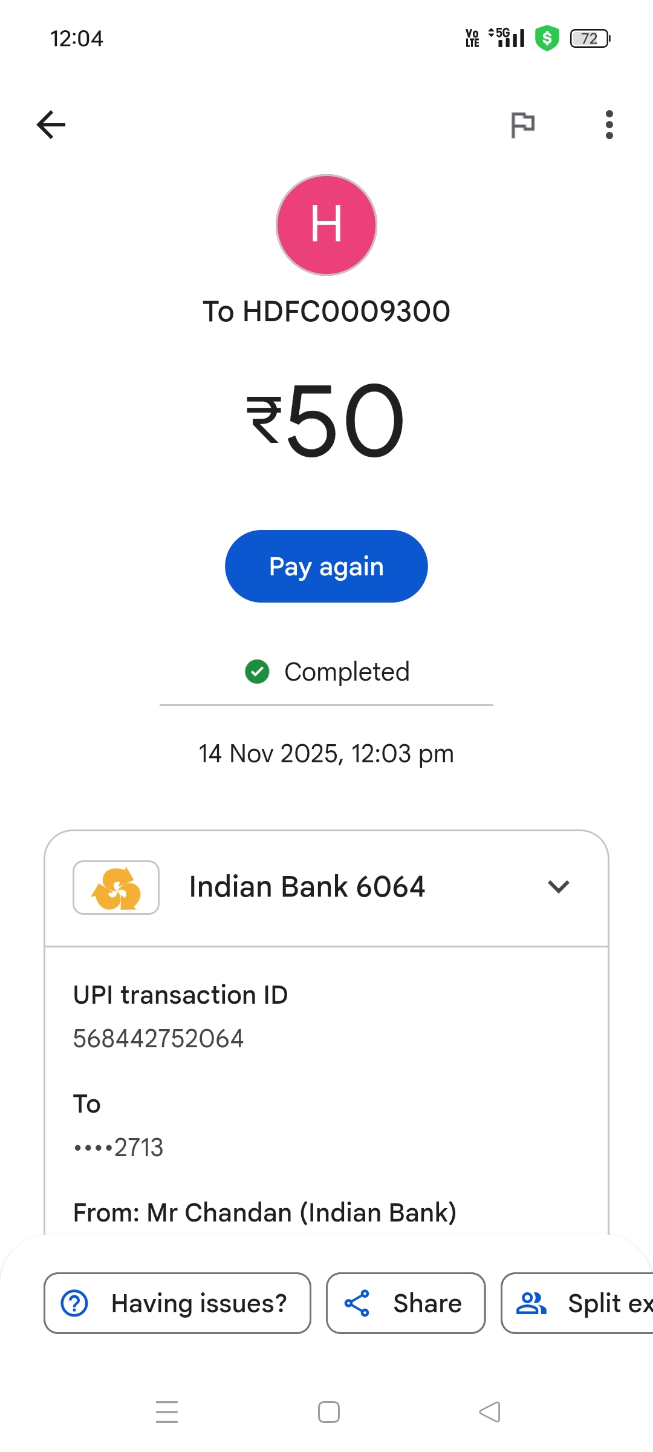Open Android recent apps menu button
Screen dimensions: 653x1452
(167, 1412)
